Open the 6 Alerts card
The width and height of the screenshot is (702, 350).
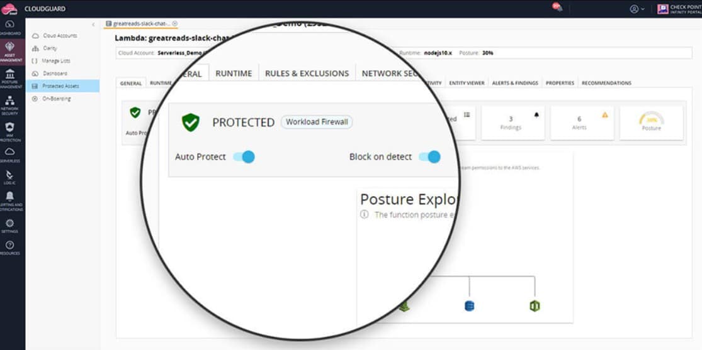[x=582, y=123]
